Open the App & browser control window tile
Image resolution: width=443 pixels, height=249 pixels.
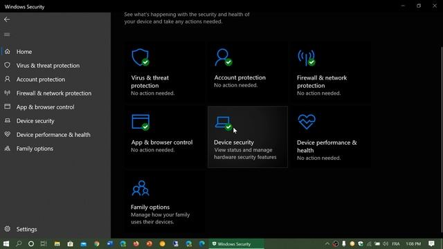click(165, 137)
